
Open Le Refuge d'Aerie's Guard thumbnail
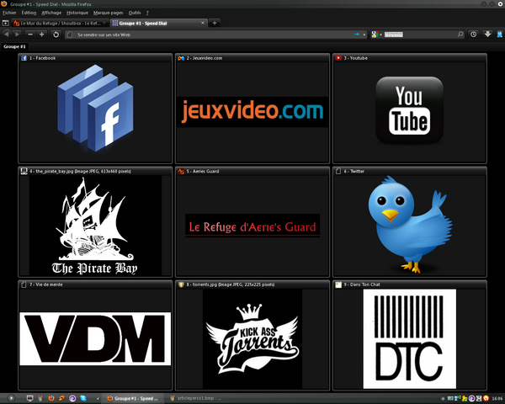252,226
